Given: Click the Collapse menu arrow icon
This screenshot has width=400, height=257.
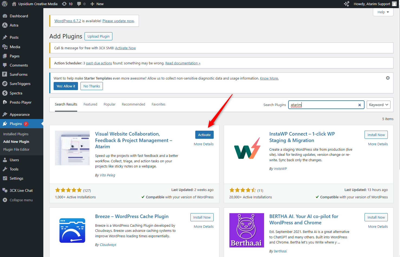Looking at the screenshot, I should click(x=5, y=200).
